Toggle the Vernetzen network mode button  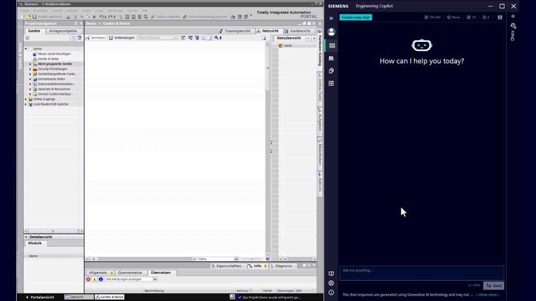pos(95,38)
